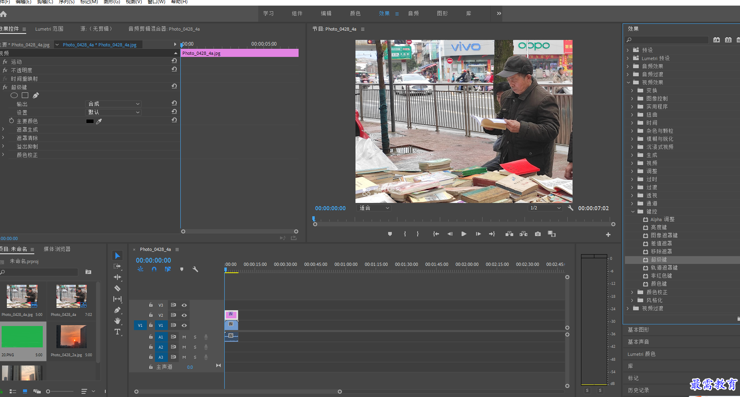Expand the 颜色校正 effects folder
740x397 pixels.
[x=632, y=292]
